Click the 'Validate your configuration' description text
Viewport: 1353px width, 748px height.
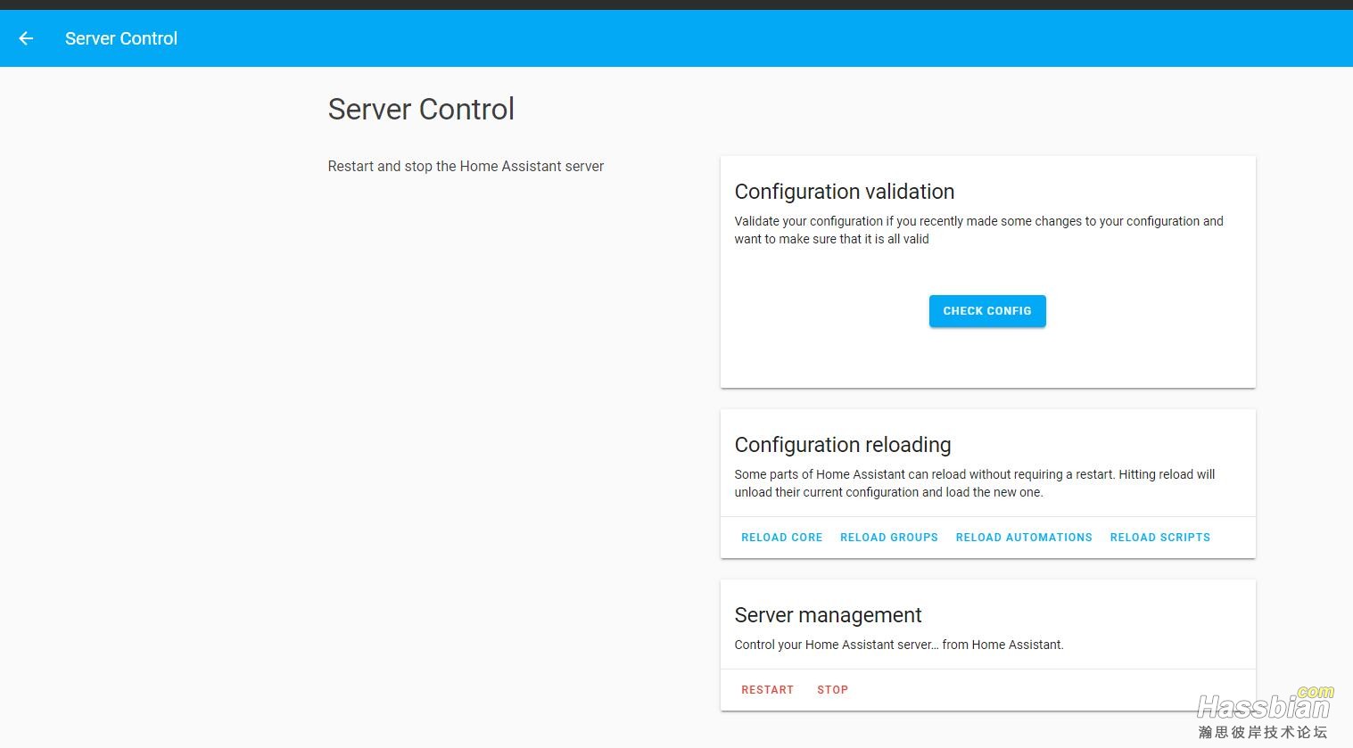point(979,230)
